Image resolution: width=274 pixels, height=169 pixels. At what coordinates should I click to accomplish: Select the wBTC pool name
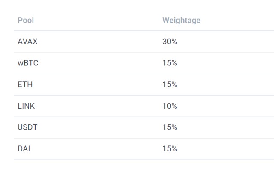pyautogui.click(x=28, y=63)
